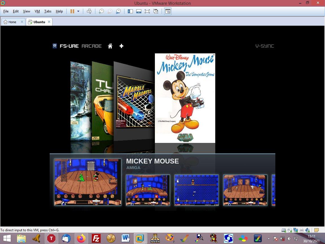Go to FS-UAE Arcade home
Screen dimensions: 325x244
tap(110, 46)
